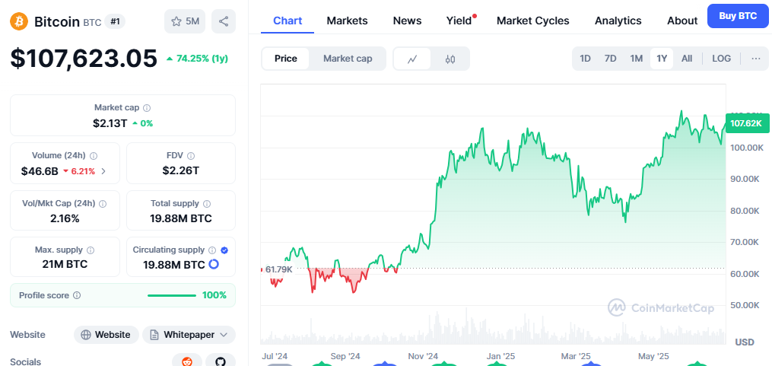Open Vol/Mkt Cap (24h) info icon
Image resolution: width=772 pixels, height=366 pixels.
click(103, 203)
